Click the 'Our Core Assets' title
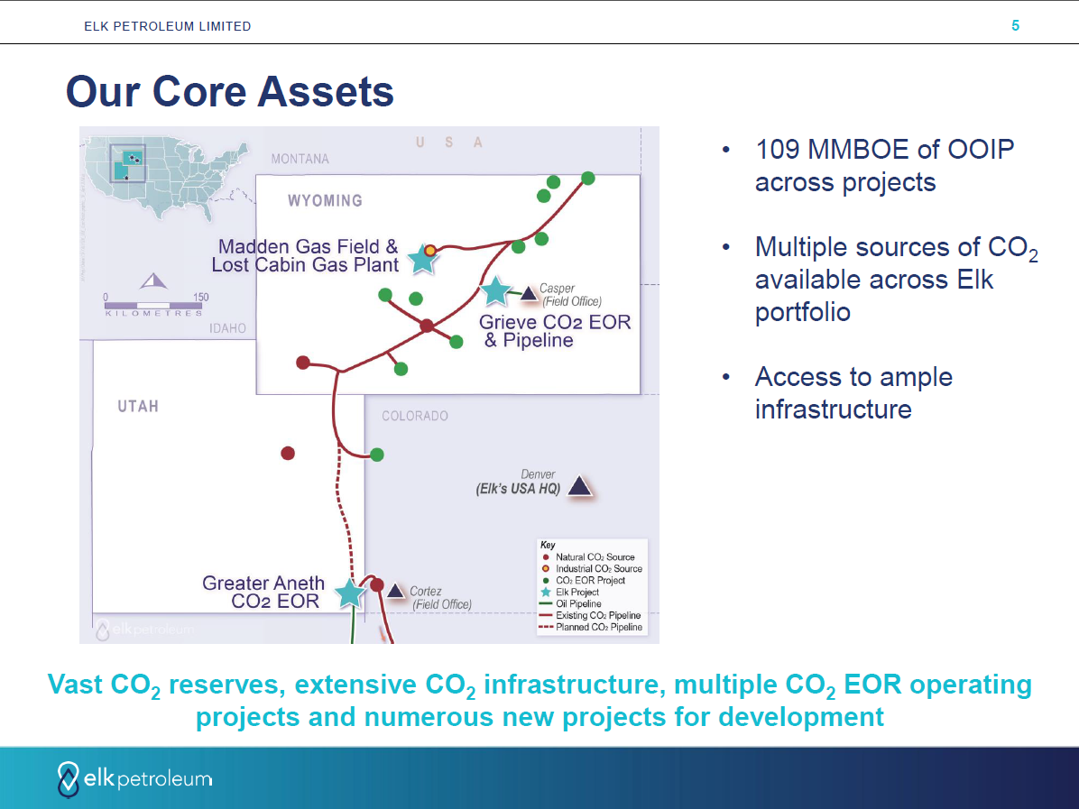Image resolution: width=1079 pixels, height=809 pixels. [230, 91]
